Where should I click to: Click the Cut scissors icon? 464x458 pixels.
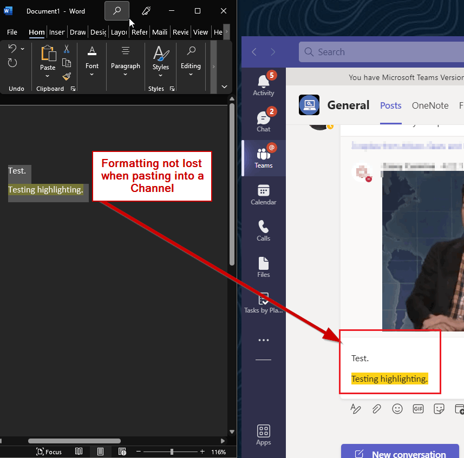click(x=67, y=49)
